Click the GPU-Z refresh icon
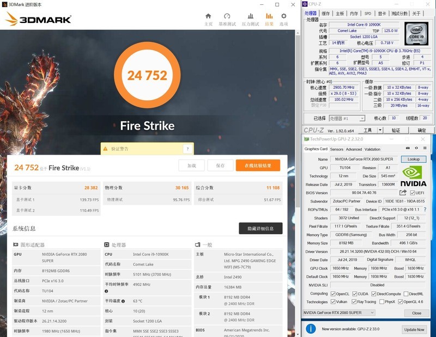The image size is (436, 337). [416, 148]
